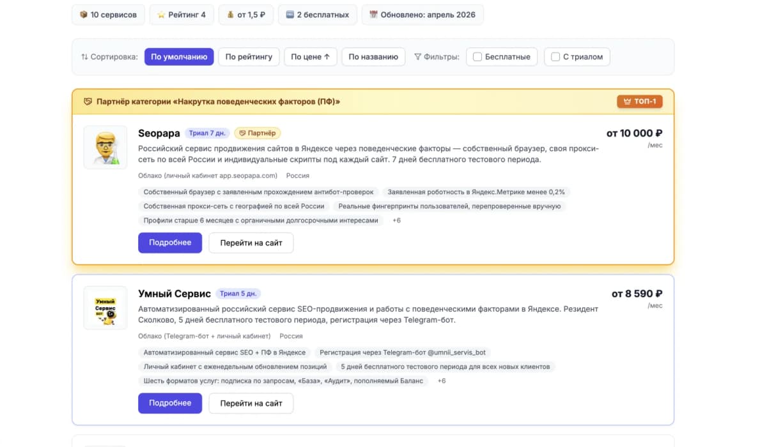Click tag 'Автоматизированный сервис SEO + ПФ в Яндексе'
The height and width of the screenshot is (447, 767).
224,352
